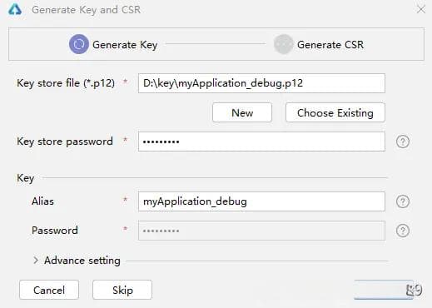Focus the Alias field containing myApplication_debug
The image size is (432, 308).
pyautogui.click(x=261, y=201)
